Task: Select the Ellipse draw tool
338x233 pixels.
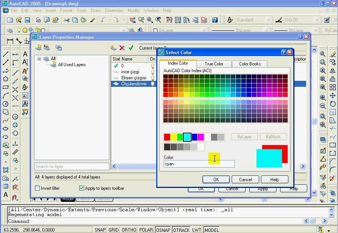Action: [x=6, y=129]
